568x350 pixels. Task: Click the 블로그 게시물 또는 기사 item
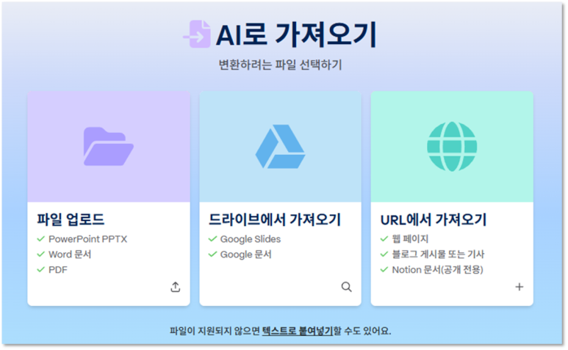pyautogui.click(x=438, y=254)
